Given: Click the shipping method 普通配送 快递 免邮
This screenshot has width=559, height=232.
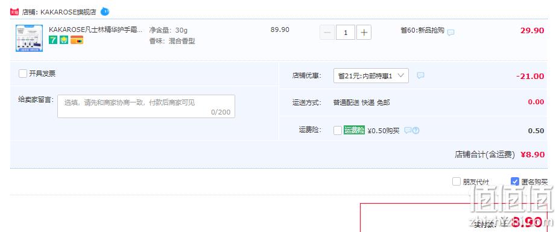Looking at the screenshot, I should (x=361, y=102).
